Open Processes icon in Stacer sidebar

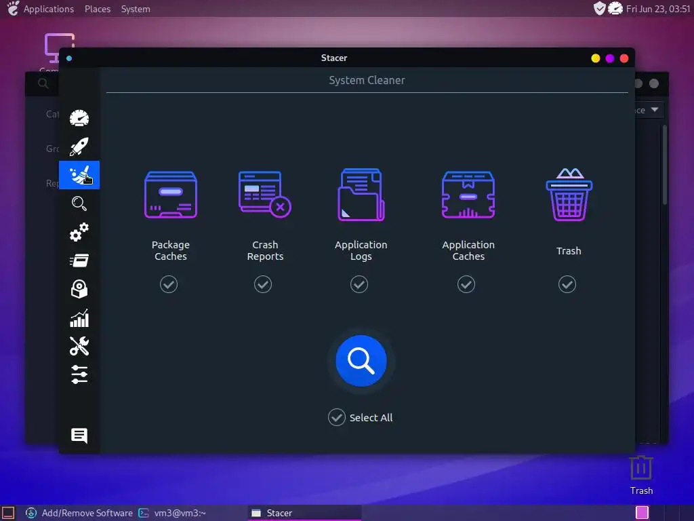[x=79, y=260]
